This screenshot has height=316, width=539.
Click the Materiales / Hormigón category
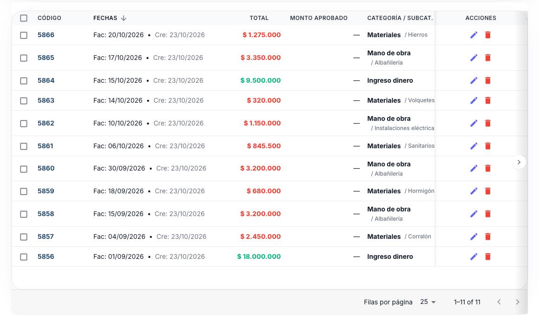401,191
